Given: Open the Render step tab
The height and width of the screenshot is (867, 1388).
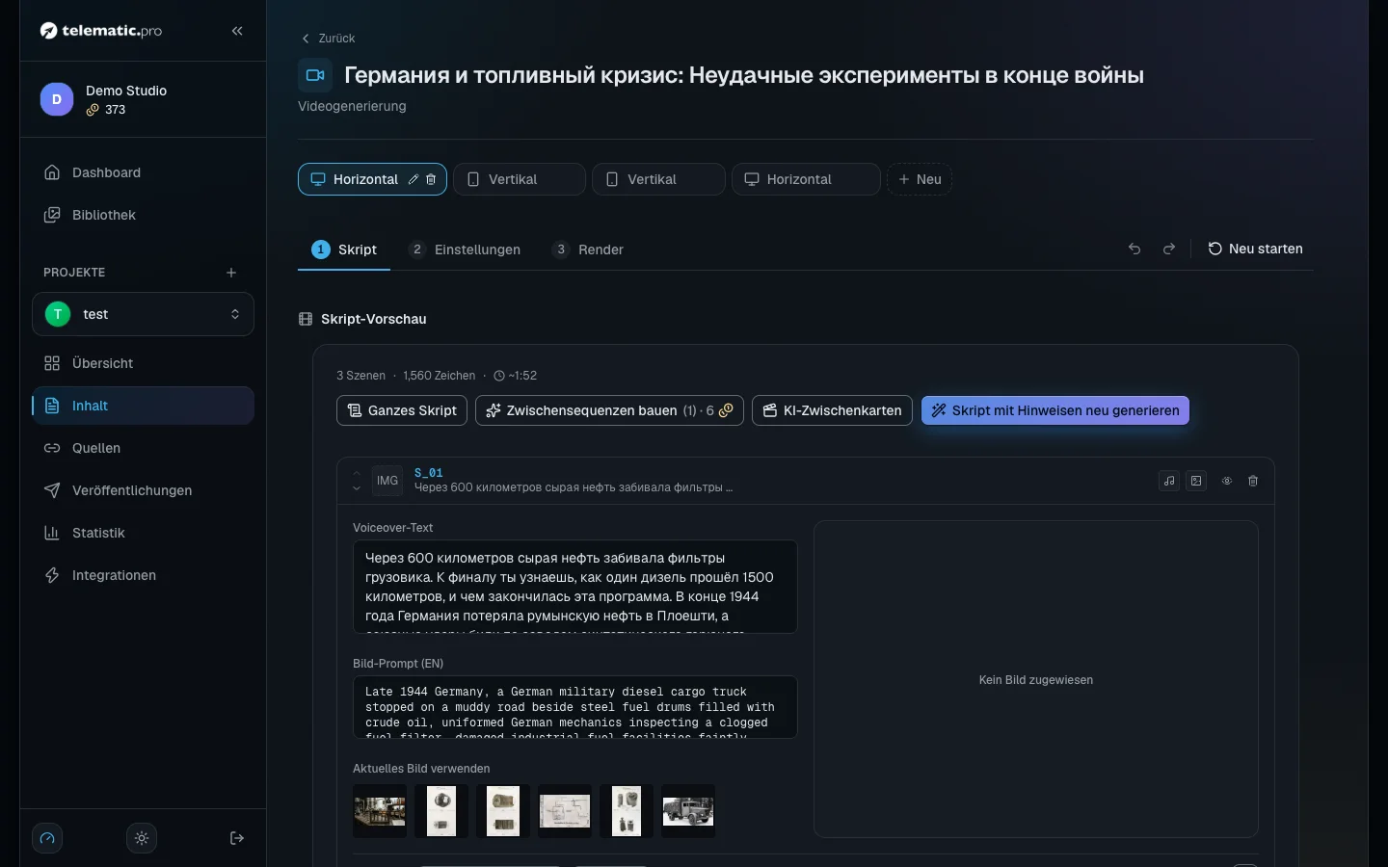Looking at the screenshot, I should coord(588,250).
